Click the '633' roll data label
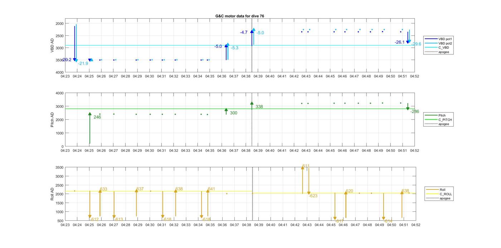 point(103,189)
